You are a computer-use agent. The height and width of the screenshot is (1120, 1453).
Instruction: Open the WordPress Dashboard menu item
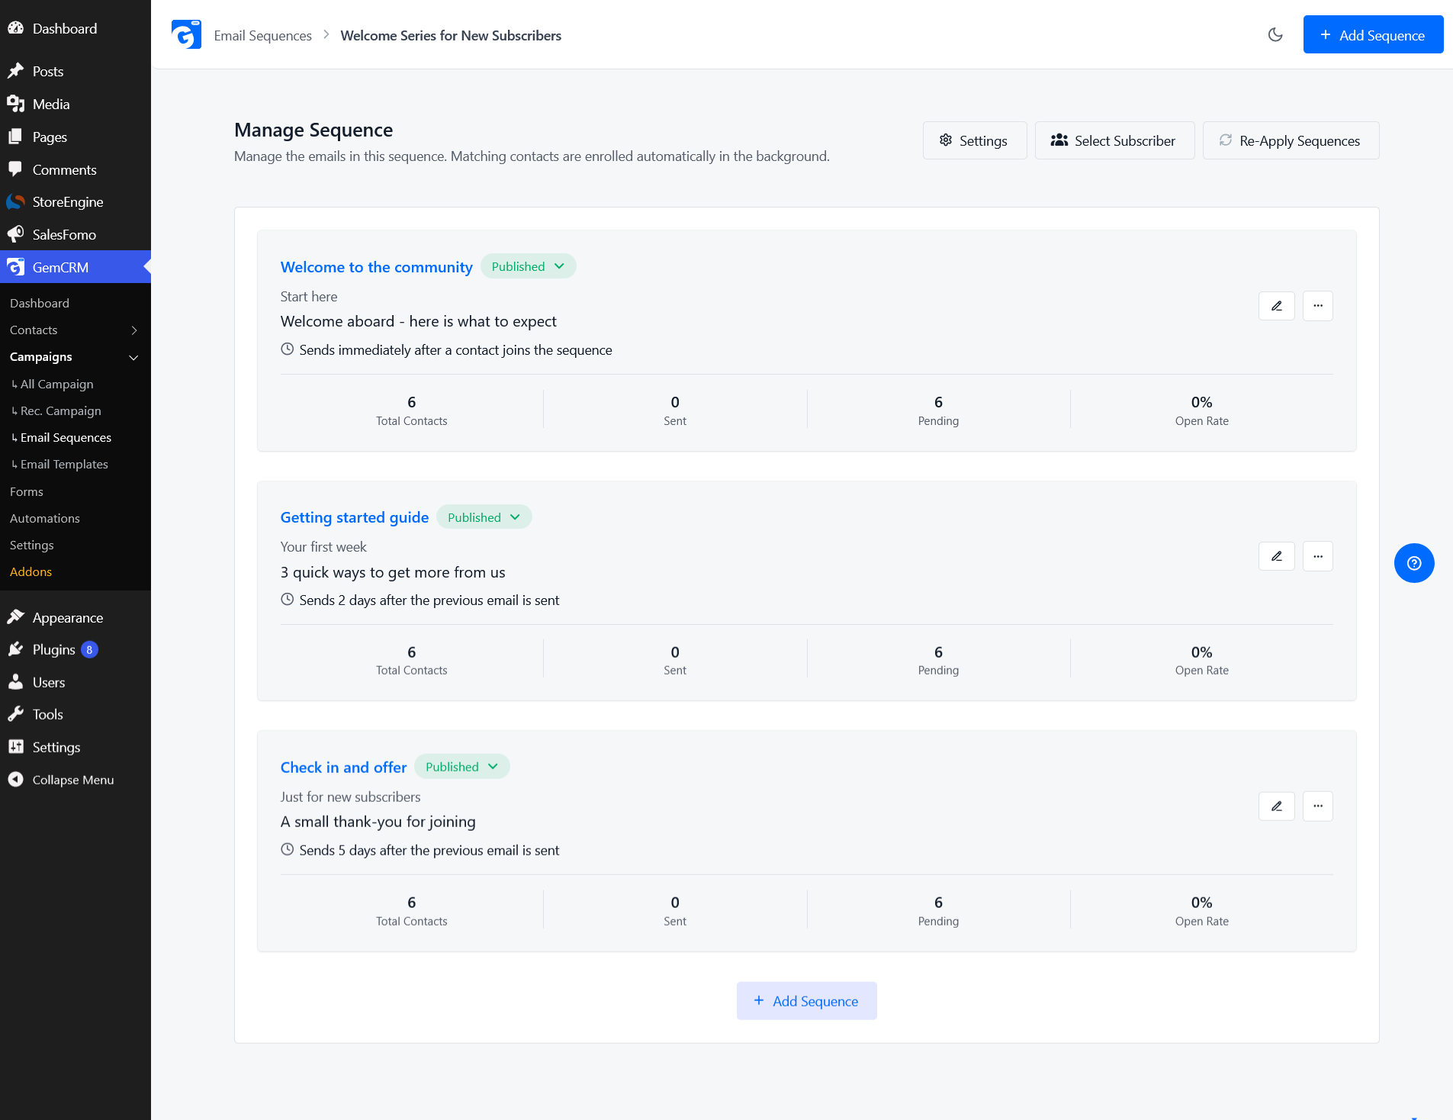pos(76,28)
